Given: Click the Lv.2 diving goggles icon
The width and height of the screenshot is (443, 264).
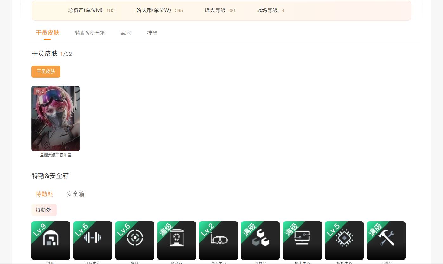Looking at the screenshot, I should (218, 241).
